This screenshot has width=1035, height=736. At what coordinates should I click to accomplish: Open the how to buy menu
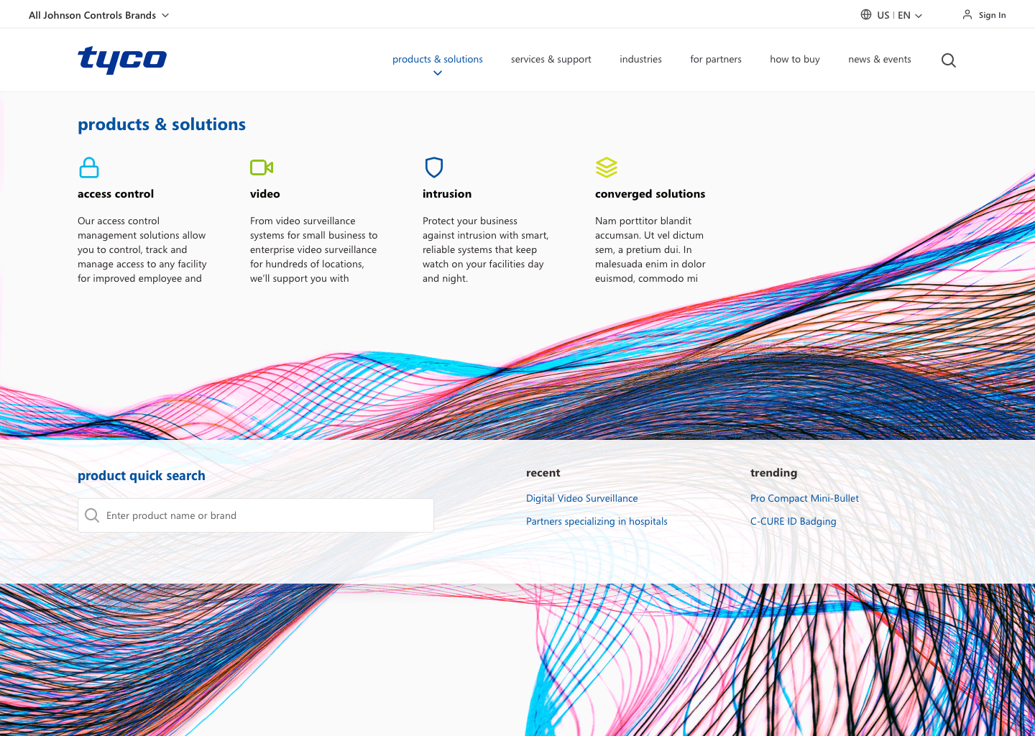[x=795, y=59]
